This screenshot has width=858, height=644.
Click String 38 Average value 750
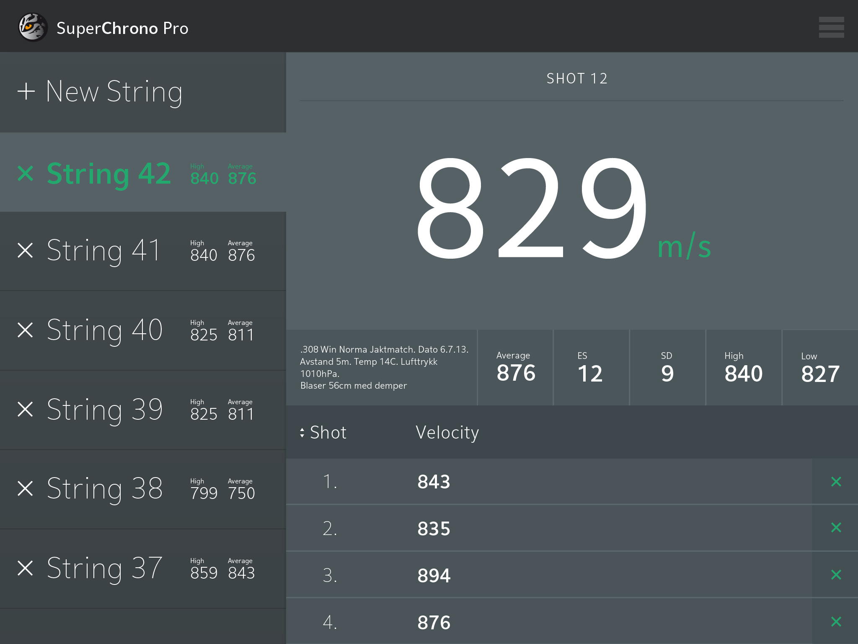point(241,493)
